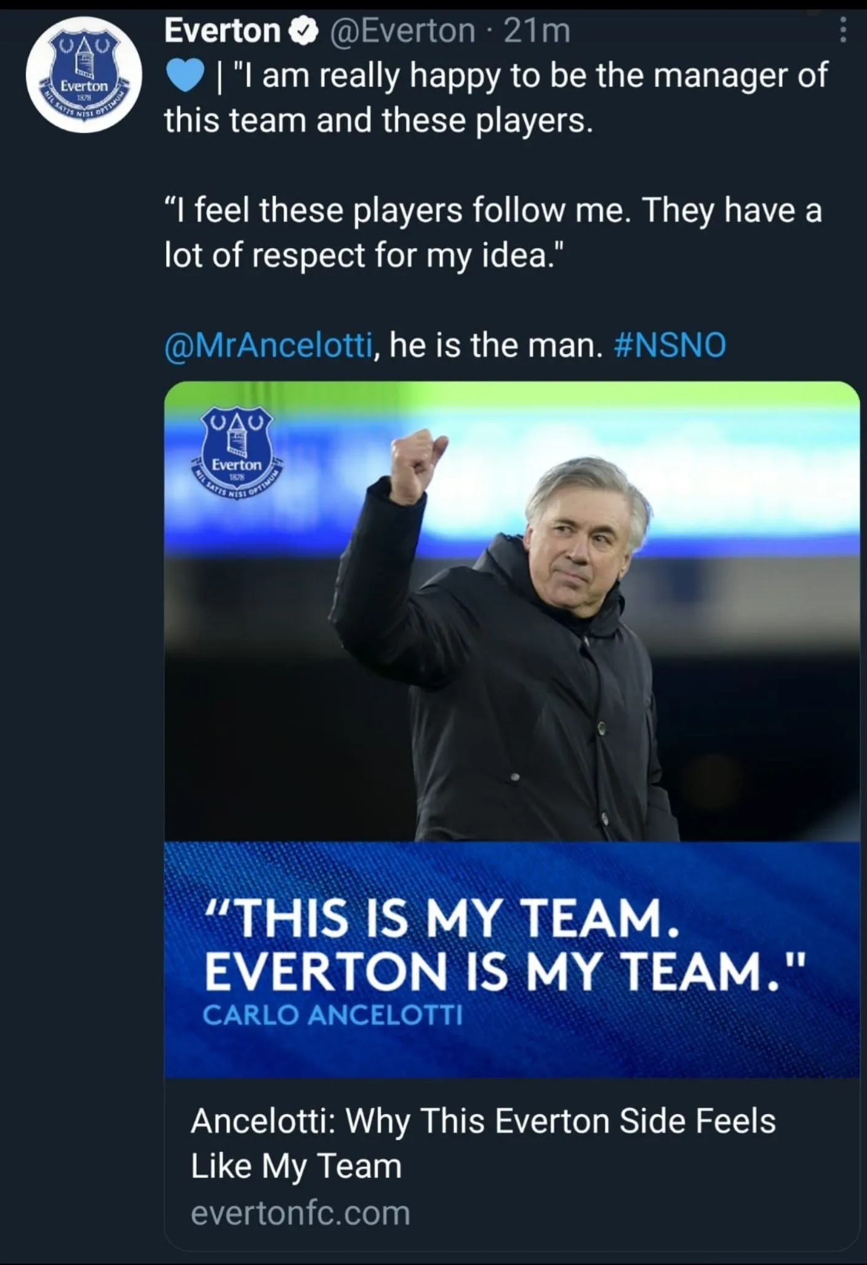
Task: Click the bold Everton display name
Action: click(x=222, y=31)
